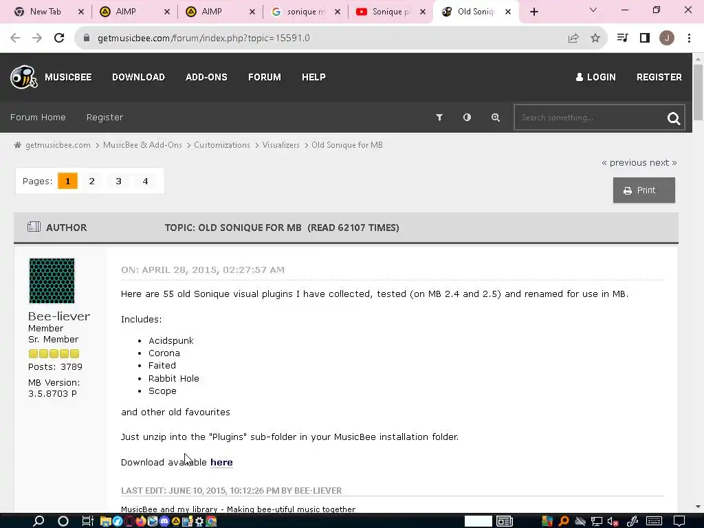Switch to the YouTube Sonique tab
Screen dimensions: 704x528
click(390, 12)
